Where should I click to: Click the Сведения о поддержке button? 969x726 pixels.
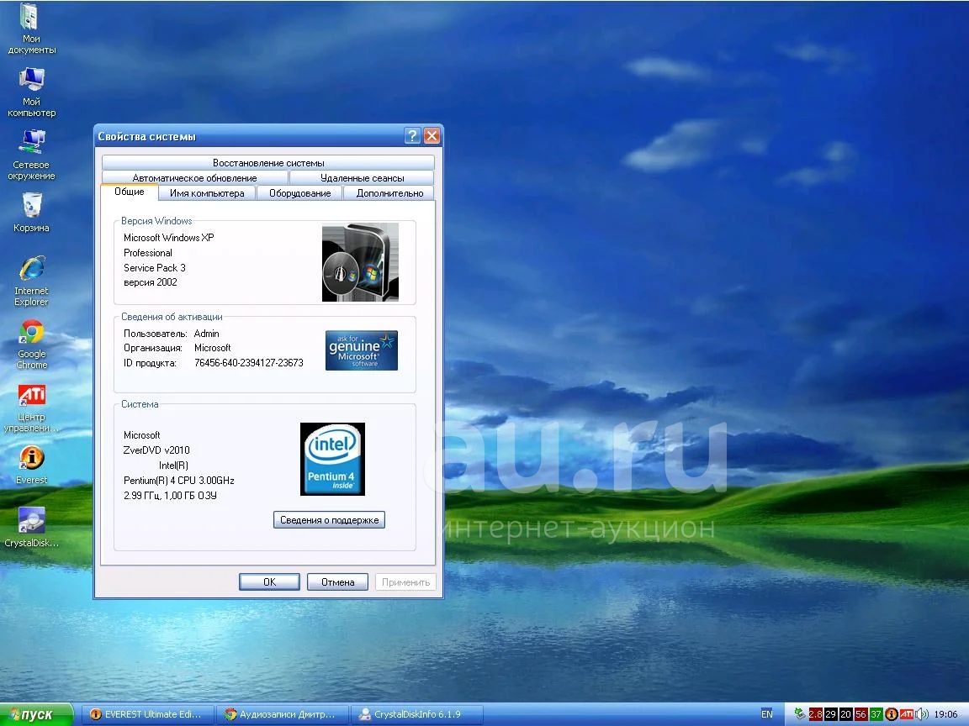click(330, 520)
